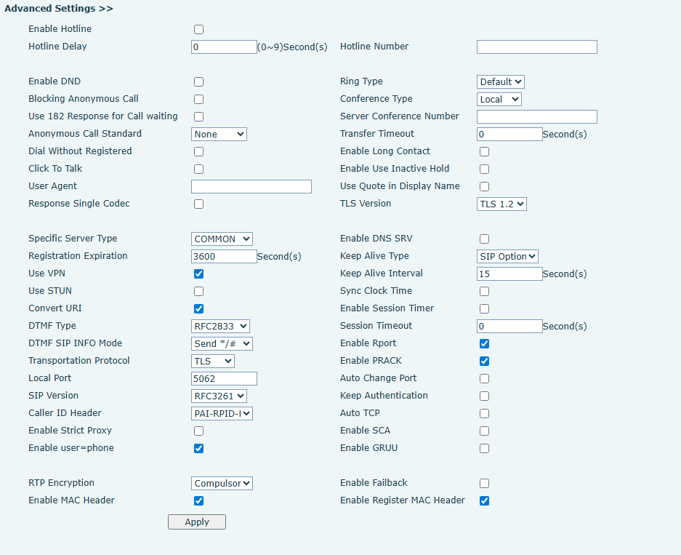Disable the Enable PRACK checkbox
Screen dimensions: 681x555
[484, 362]
